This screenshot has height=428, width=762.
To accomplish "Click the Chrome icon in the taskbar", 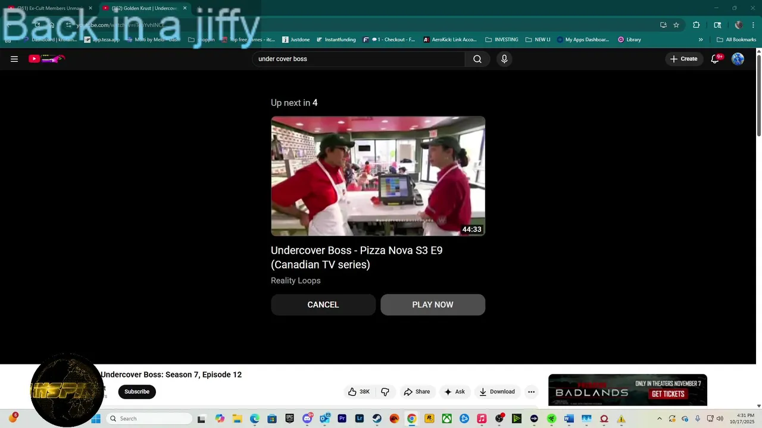I will 411,418.
